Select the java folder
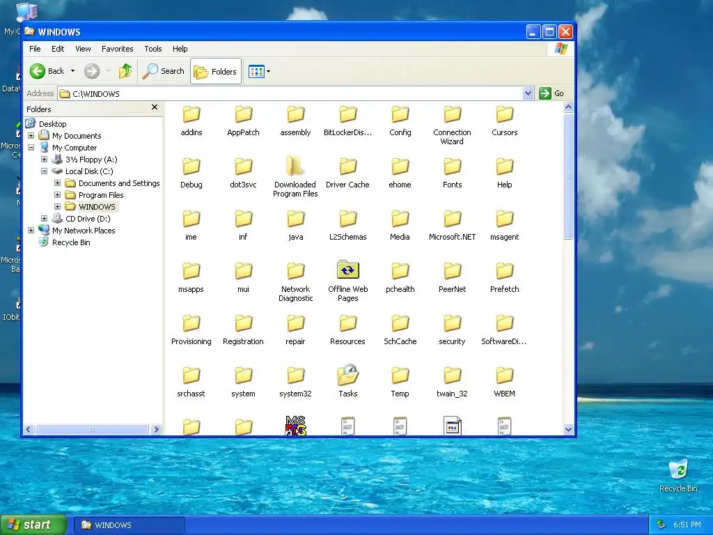Viewport: 713px width, 535px height. tap(295, 226)
